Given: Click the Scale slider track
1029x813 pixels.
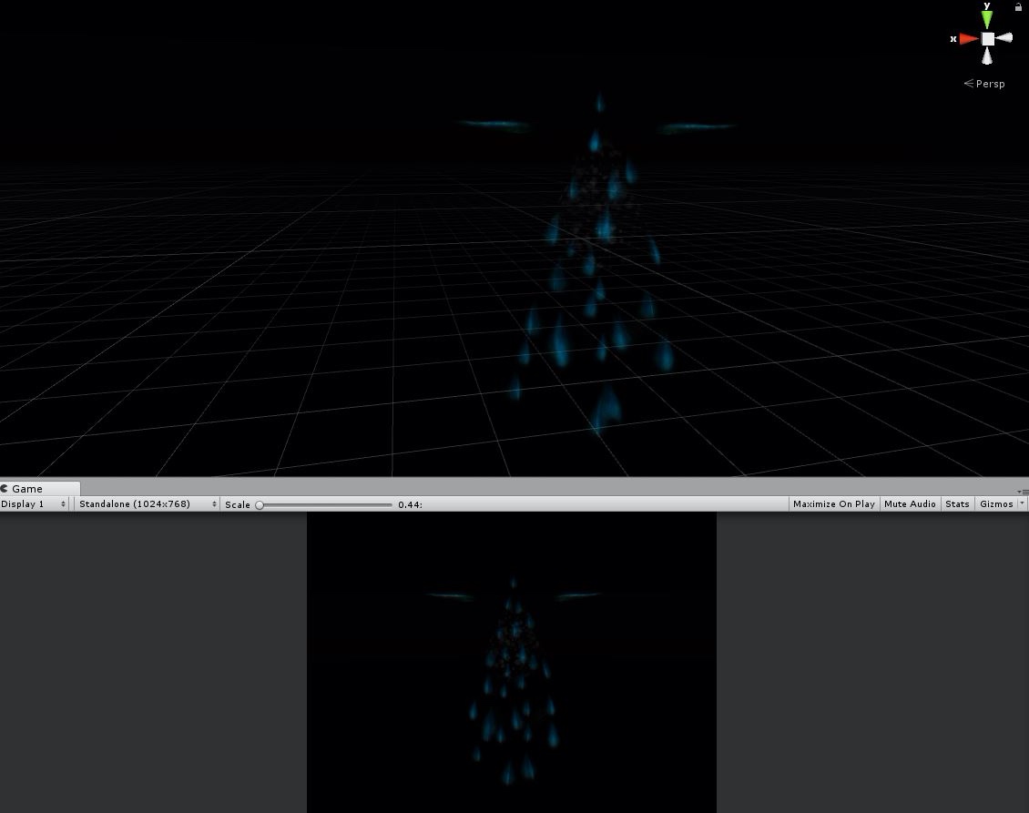Looking at the screenshot, I should tap(325, 504).
